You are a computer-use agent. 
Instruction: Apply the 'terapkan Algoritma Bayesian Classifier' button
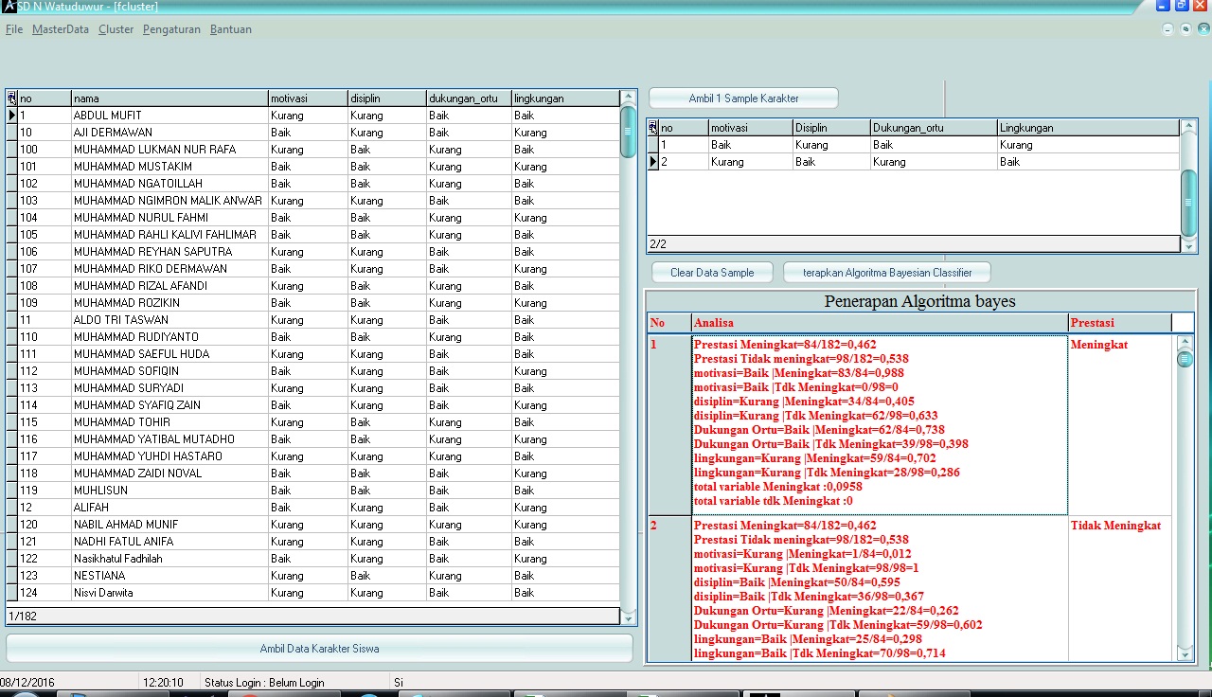pyautogui.click(x=886, y=272)
